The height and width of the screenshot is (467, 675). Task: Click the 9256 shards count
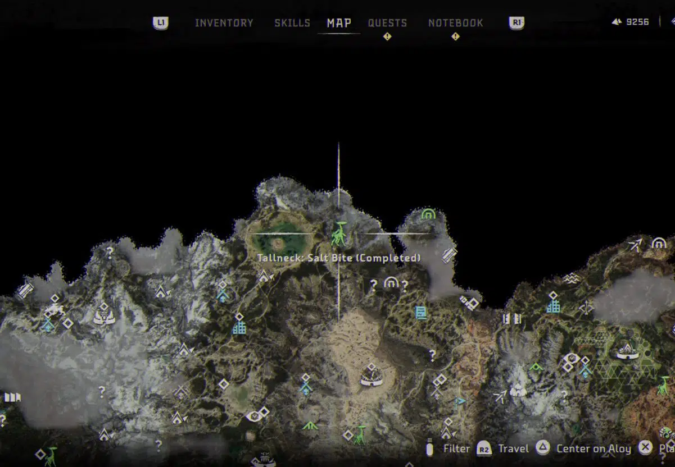tap(638, 22)
